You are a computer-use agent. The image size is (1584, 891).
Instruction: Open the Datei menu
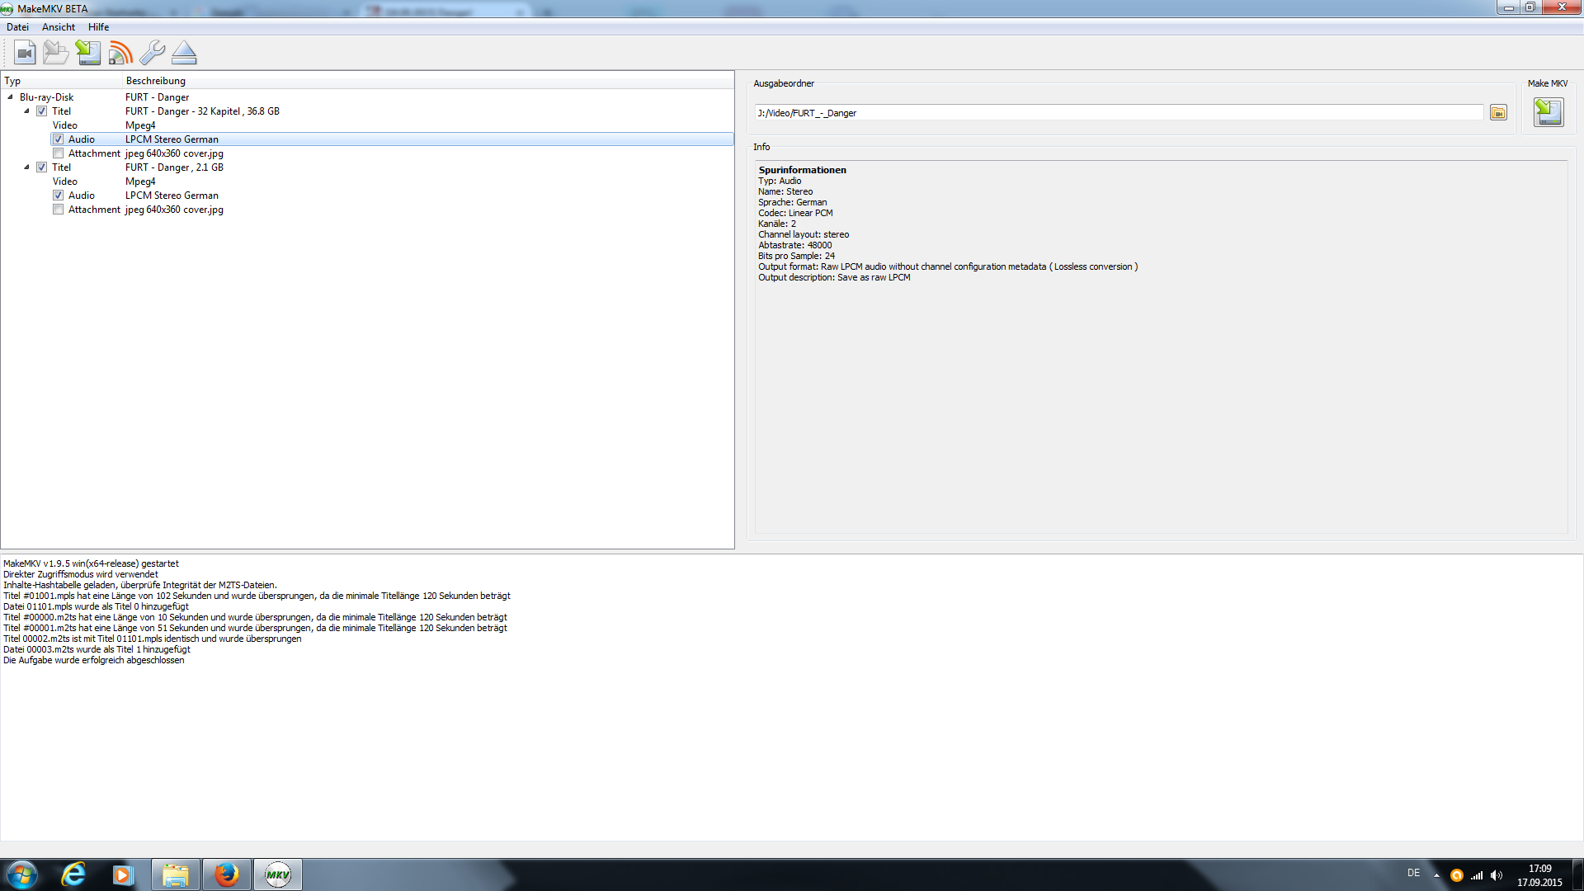point(17,27)
